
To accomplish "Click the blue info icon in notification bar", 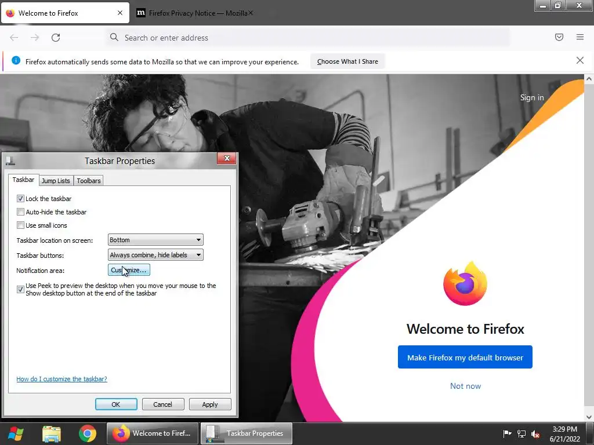I will (x=16, y=60).
